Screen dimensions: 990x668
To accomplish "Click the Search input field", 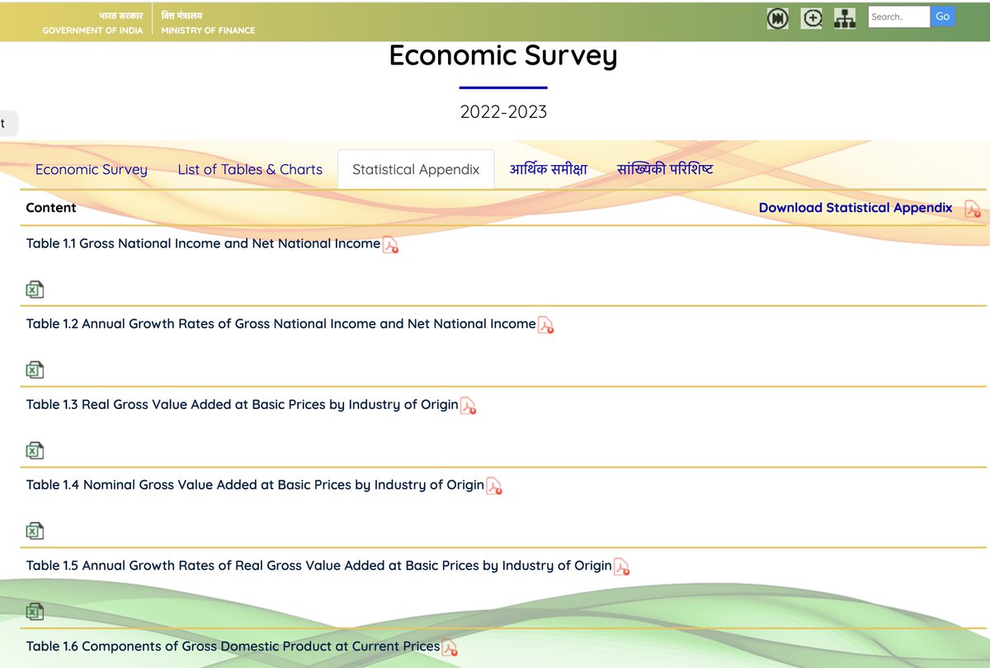I will click(x=898, y=16).
